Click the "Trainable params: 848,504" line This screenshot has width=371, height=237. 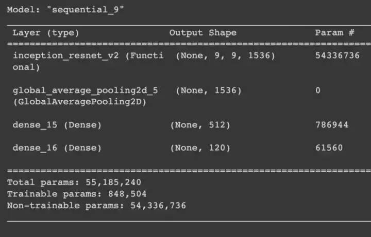point(77,194)
